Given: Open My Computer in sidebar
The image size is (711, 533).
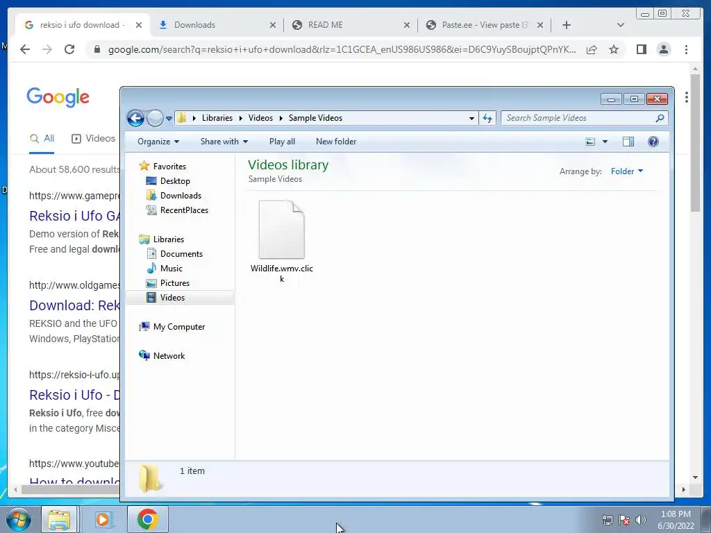Looking at the screenshot, I should 178,327.
